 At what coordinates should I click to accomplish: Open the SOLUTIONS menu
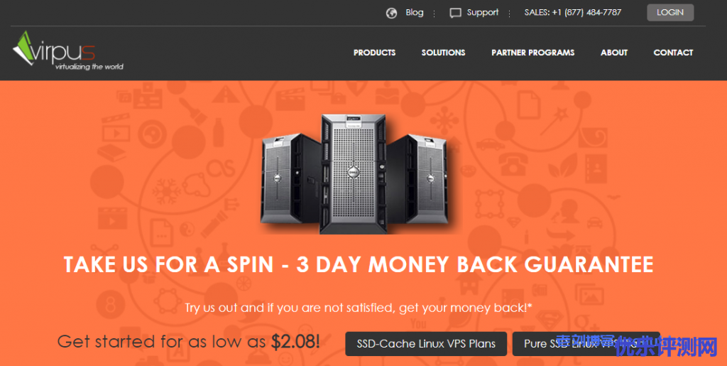(x=443, y=53)
